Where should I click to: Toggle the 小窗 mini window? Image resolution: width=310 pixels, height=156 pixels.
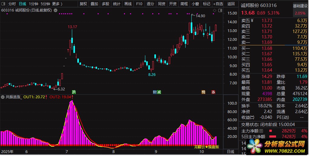(x=195, y=4)
